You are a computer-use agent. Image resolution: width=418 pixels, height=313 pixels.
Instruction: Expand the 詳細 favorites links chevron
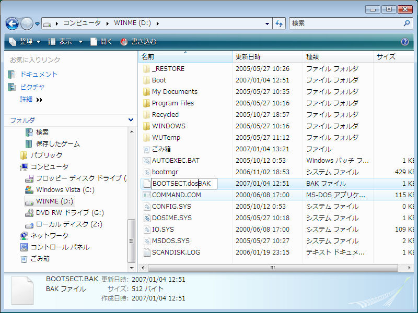(x=39, y=100)
